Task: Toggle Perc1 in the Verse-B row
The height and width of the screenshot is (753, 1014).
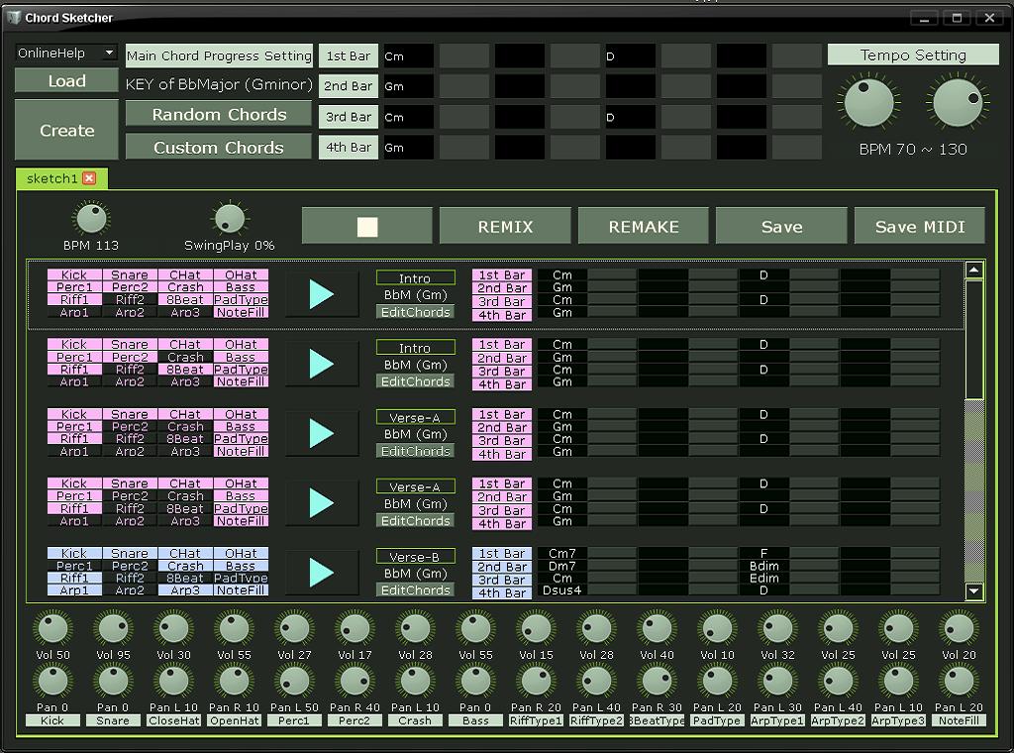Action: coord(74,566)
